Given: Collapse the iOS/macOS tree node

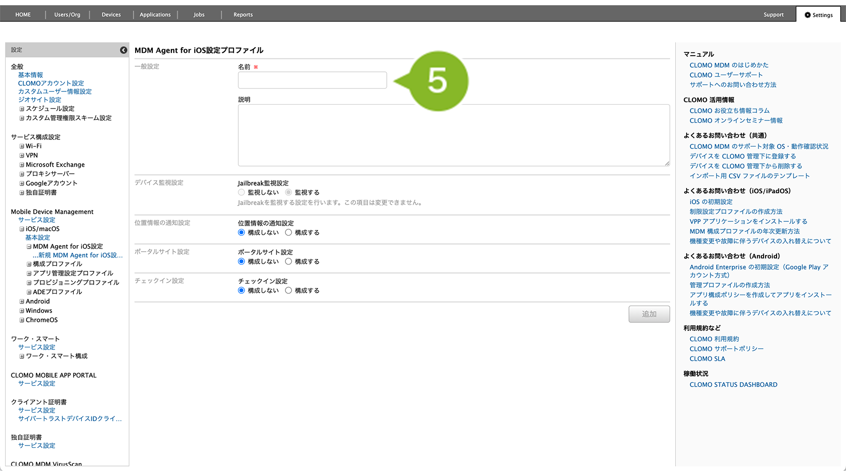Looking at the screenshot, I should tap(22, 229).
